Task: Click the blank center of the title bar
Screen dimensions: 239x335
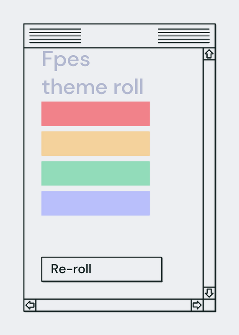Action: 119,36
